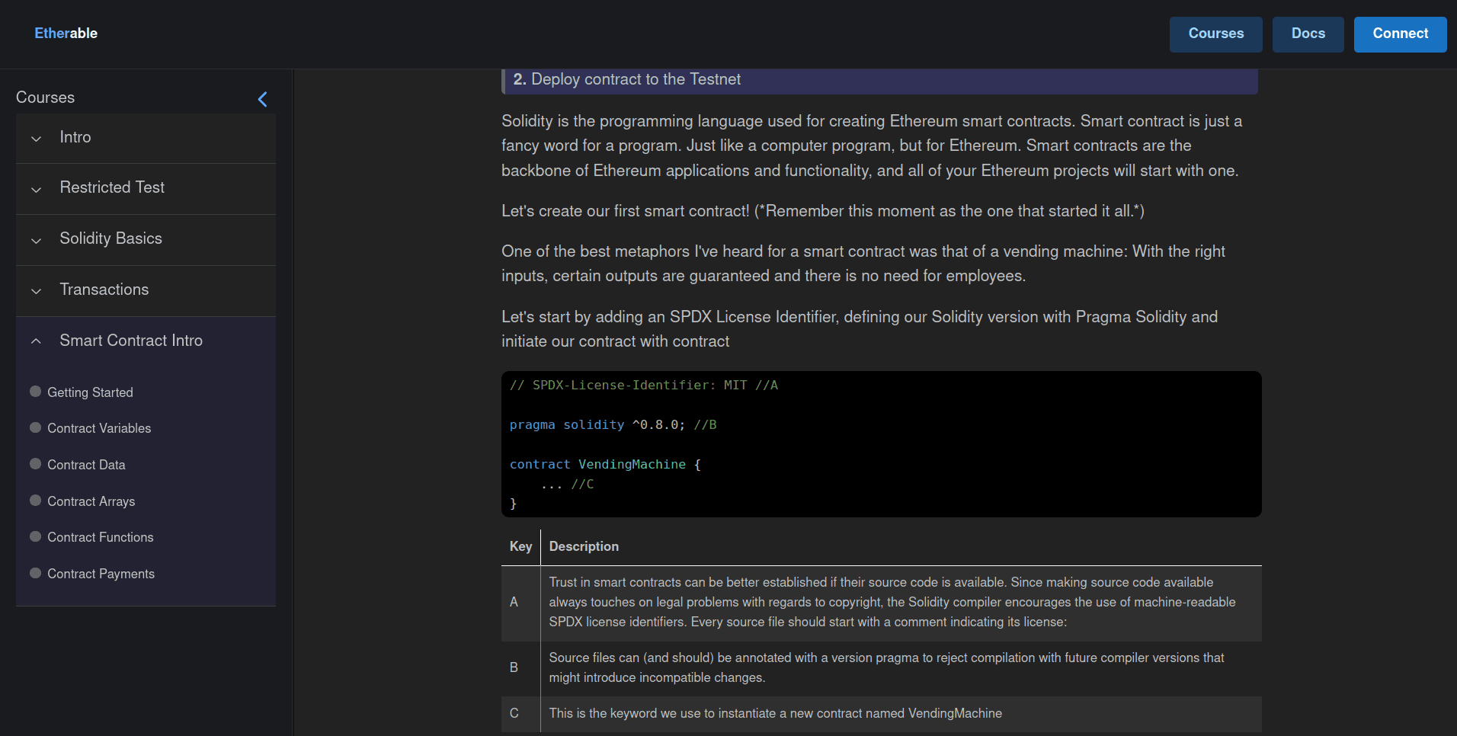
Task: Click inside the VendingMachine code block
Action: pos(880,444)
